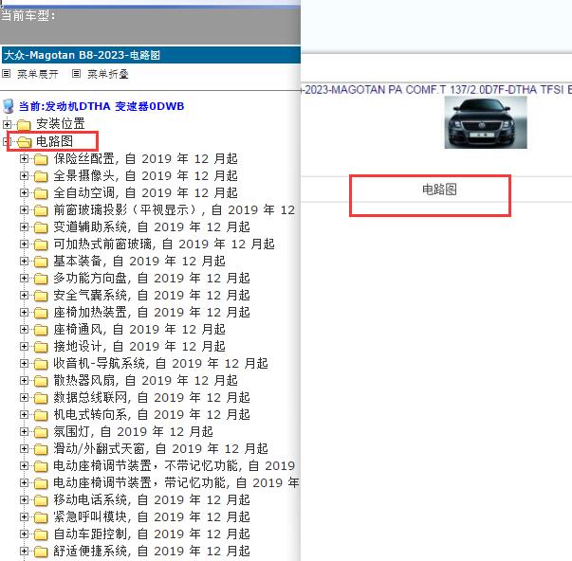The width and height of the screenshot is (572, 561).
Task: Select the 电路图 tree label
Action: point(54,141)
